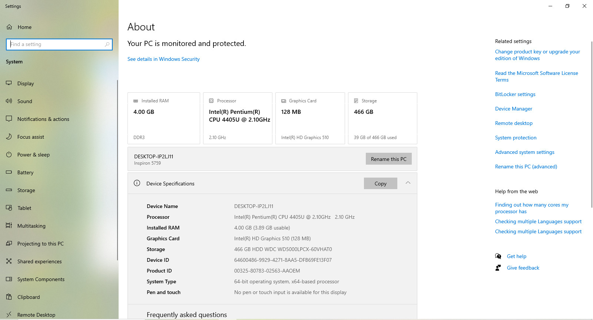Go to Notifications & actions page

43,119
